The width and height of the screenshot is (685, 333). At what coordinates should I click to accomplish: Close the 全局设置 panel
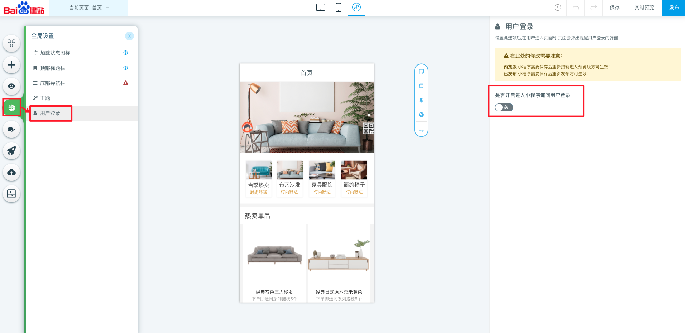point(129,36)
